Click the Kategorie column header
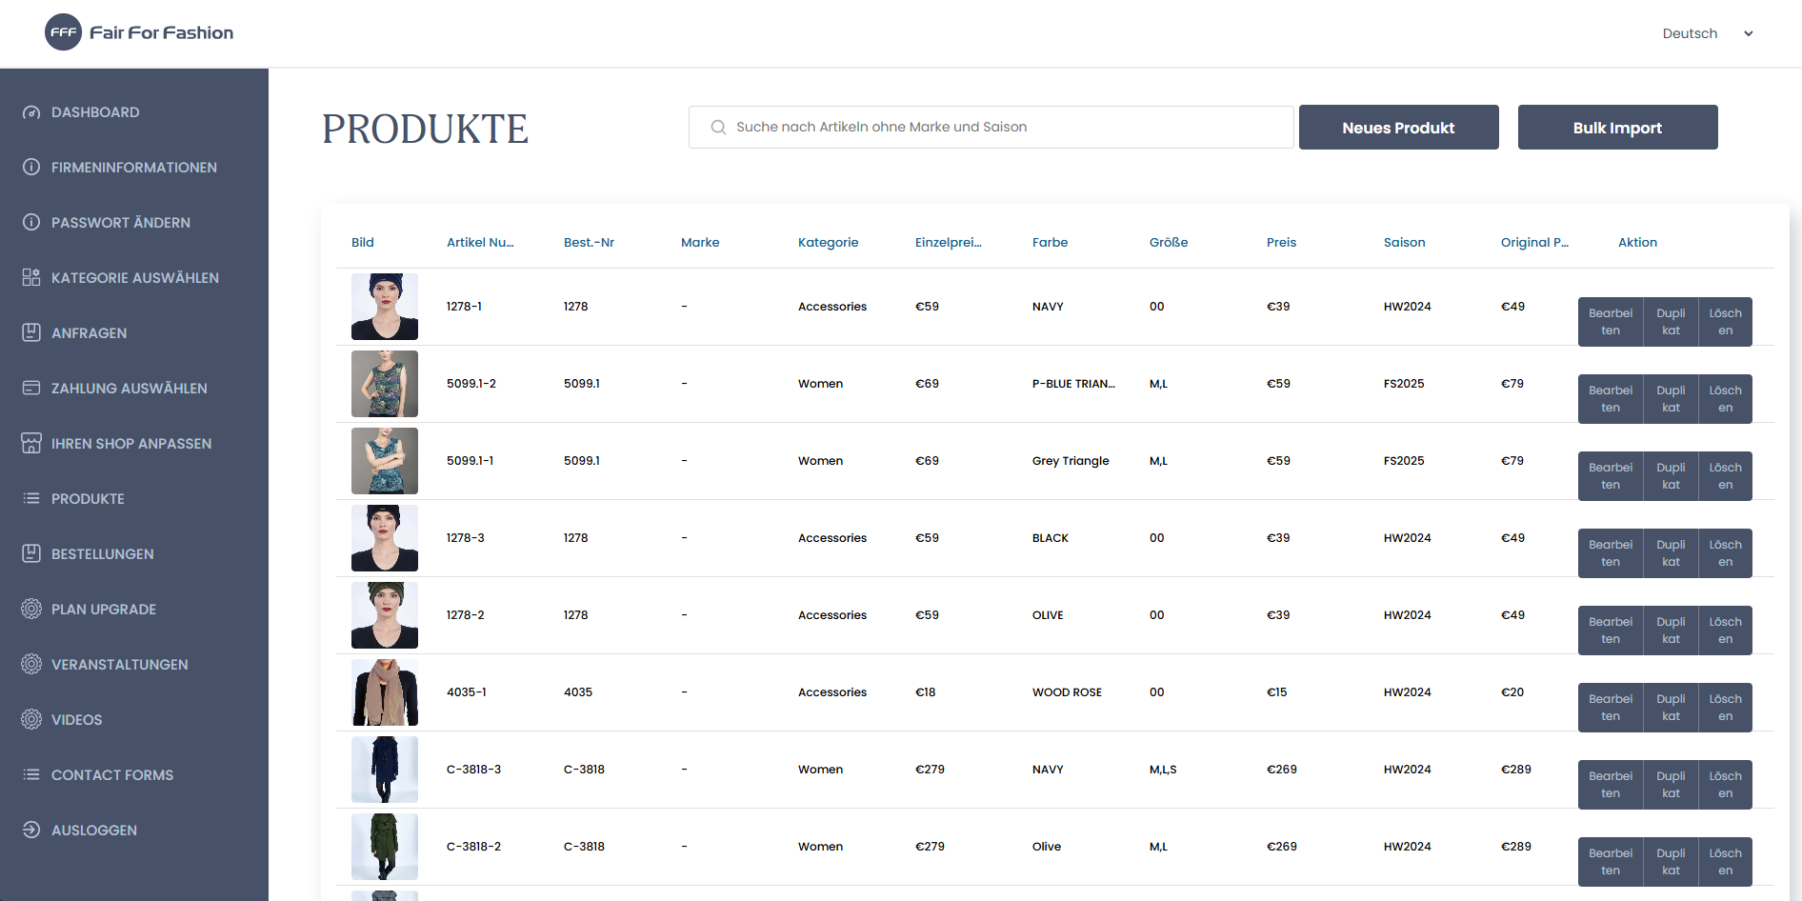The width and height of the screenshot is (1802, 901). [x=828, y=243]
